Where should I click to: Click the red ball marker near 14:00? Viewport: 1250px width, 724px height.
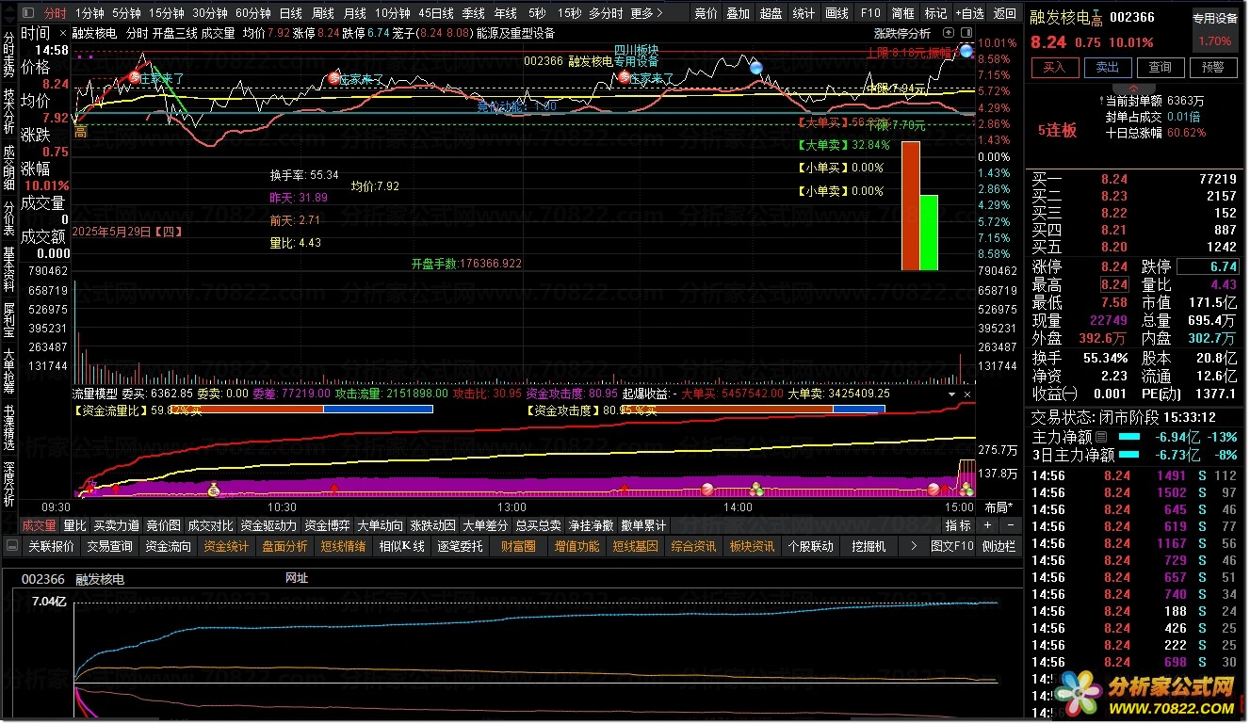(707, 489)
